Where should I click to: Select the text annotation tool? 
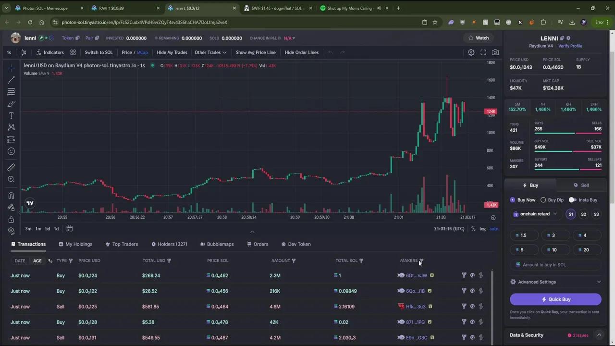click(x=11, y=116)
